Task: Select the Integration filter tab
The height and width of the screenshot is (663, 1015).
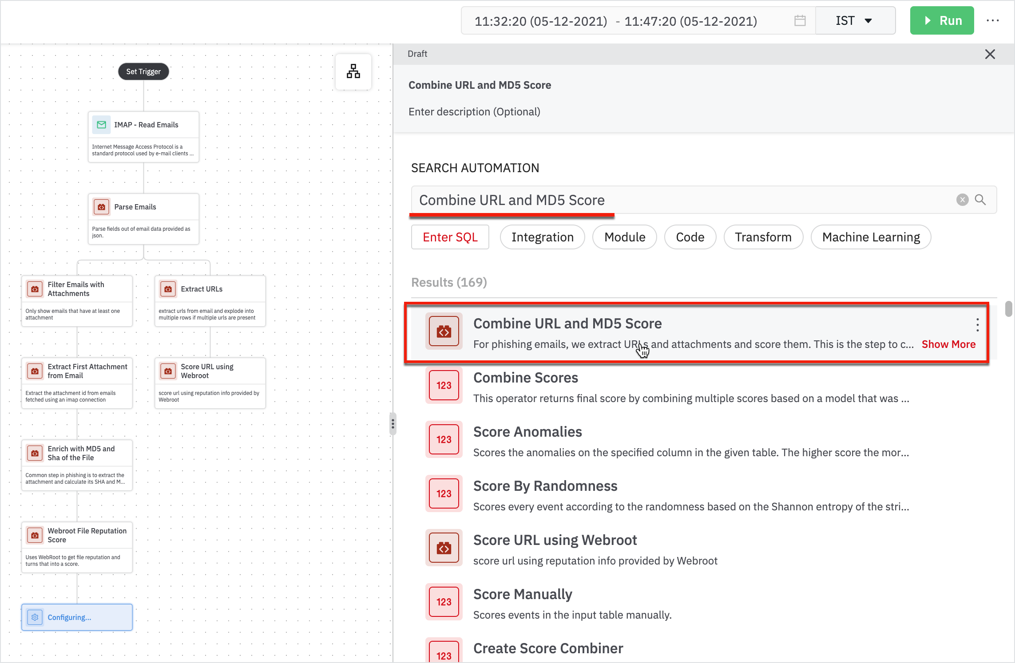Action: (542, 237)
